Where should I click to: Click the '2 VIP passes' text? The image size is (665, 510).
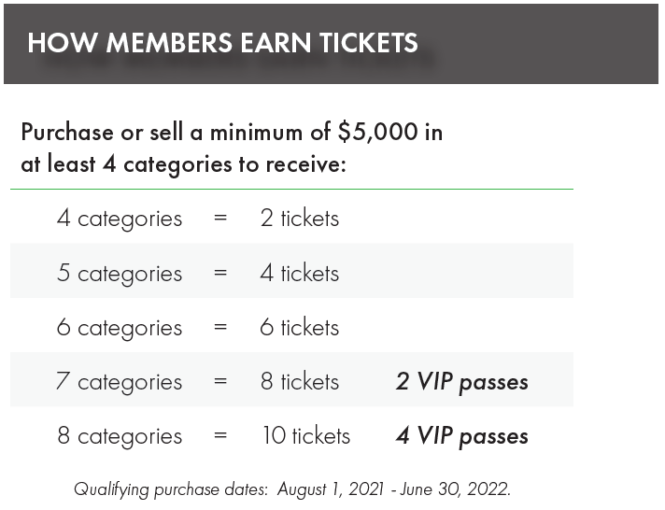(462, 381)
